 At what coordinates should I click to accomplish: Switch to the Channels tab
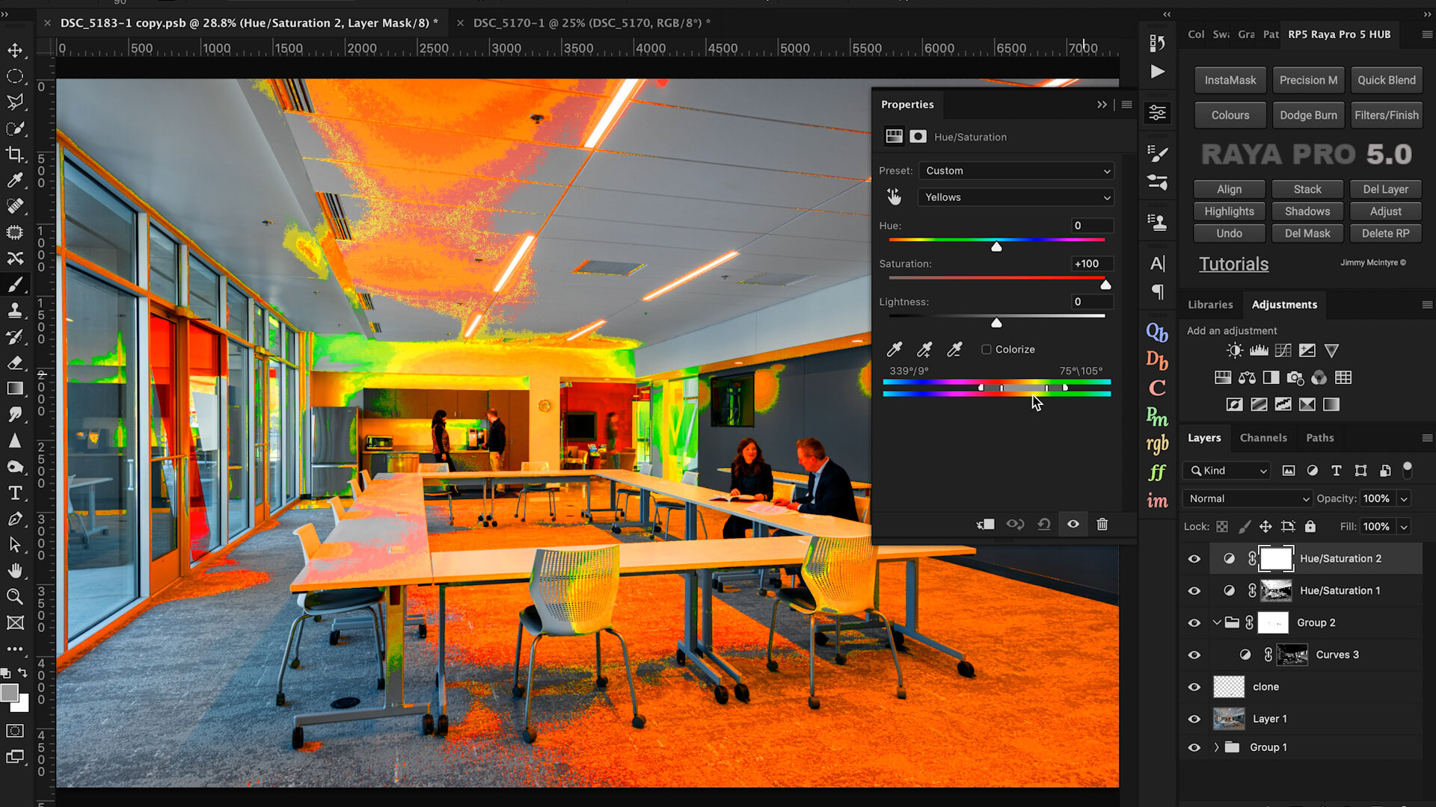click(1263, 438)
